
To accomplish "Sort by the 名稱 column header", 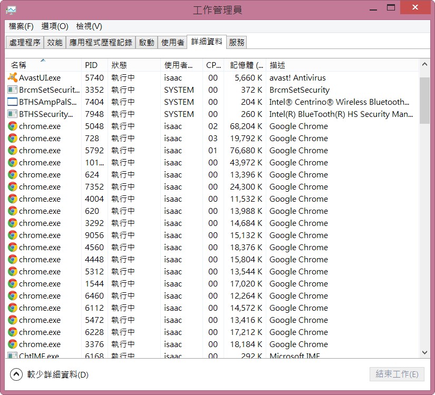I will tap(43, 65).
